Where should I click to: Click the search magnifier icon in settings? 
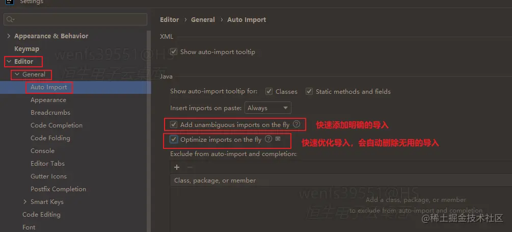click(x=10, y=19)
